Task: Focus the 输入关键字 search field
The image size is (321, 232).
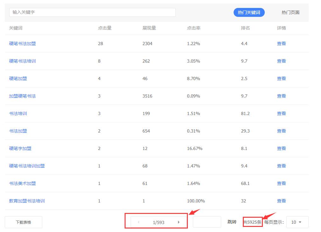Action: click(92, 12)
